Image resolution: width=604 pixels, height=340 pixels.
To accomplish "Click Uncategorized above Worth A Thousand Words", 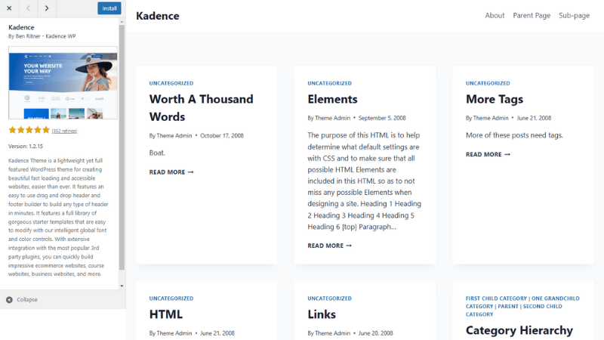I will pyautogui.click(x=171, y=83).
